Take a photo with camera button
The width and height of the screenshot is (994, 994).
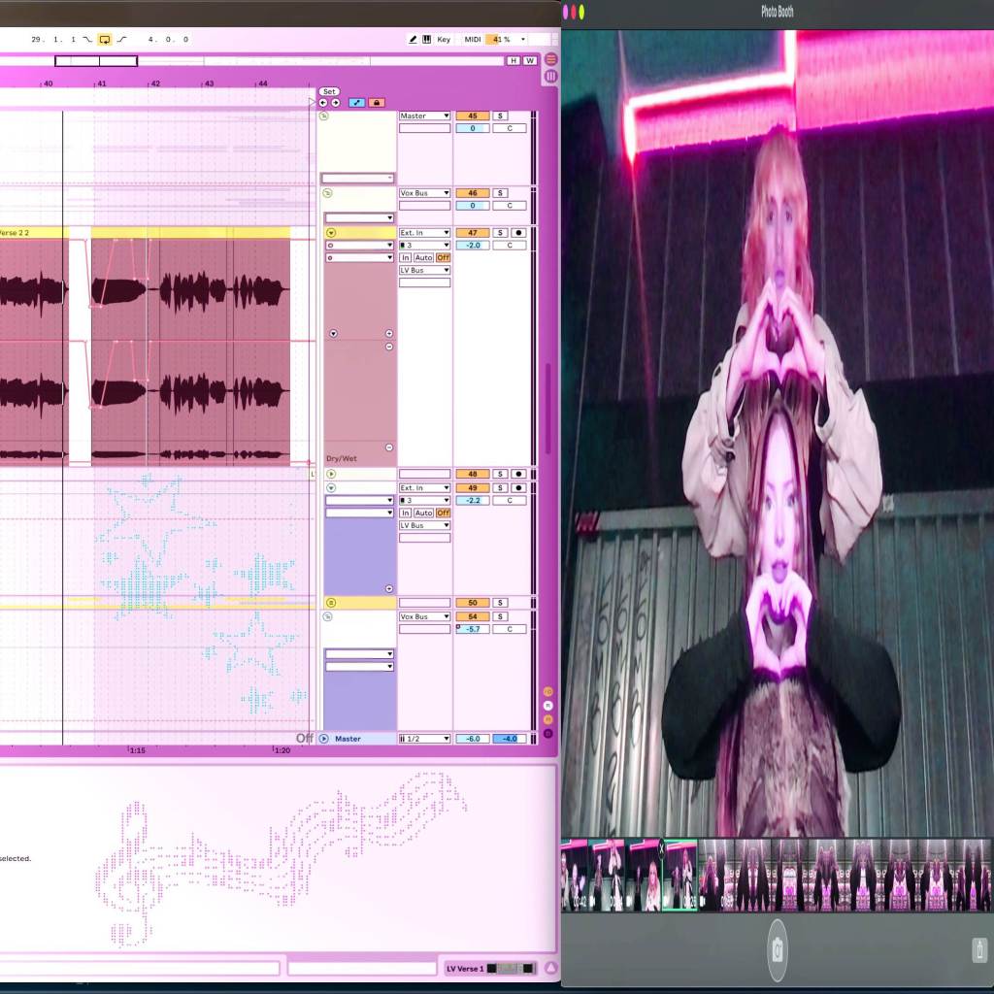click(777, 948)
